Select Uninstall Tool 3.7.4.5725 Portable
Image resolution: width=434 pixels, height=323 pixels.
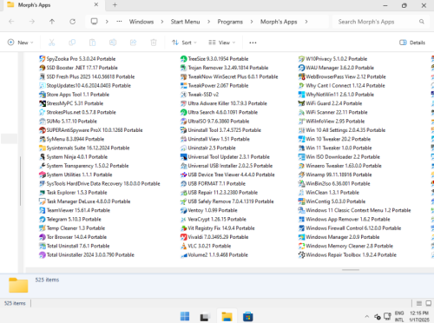point(220,130)
